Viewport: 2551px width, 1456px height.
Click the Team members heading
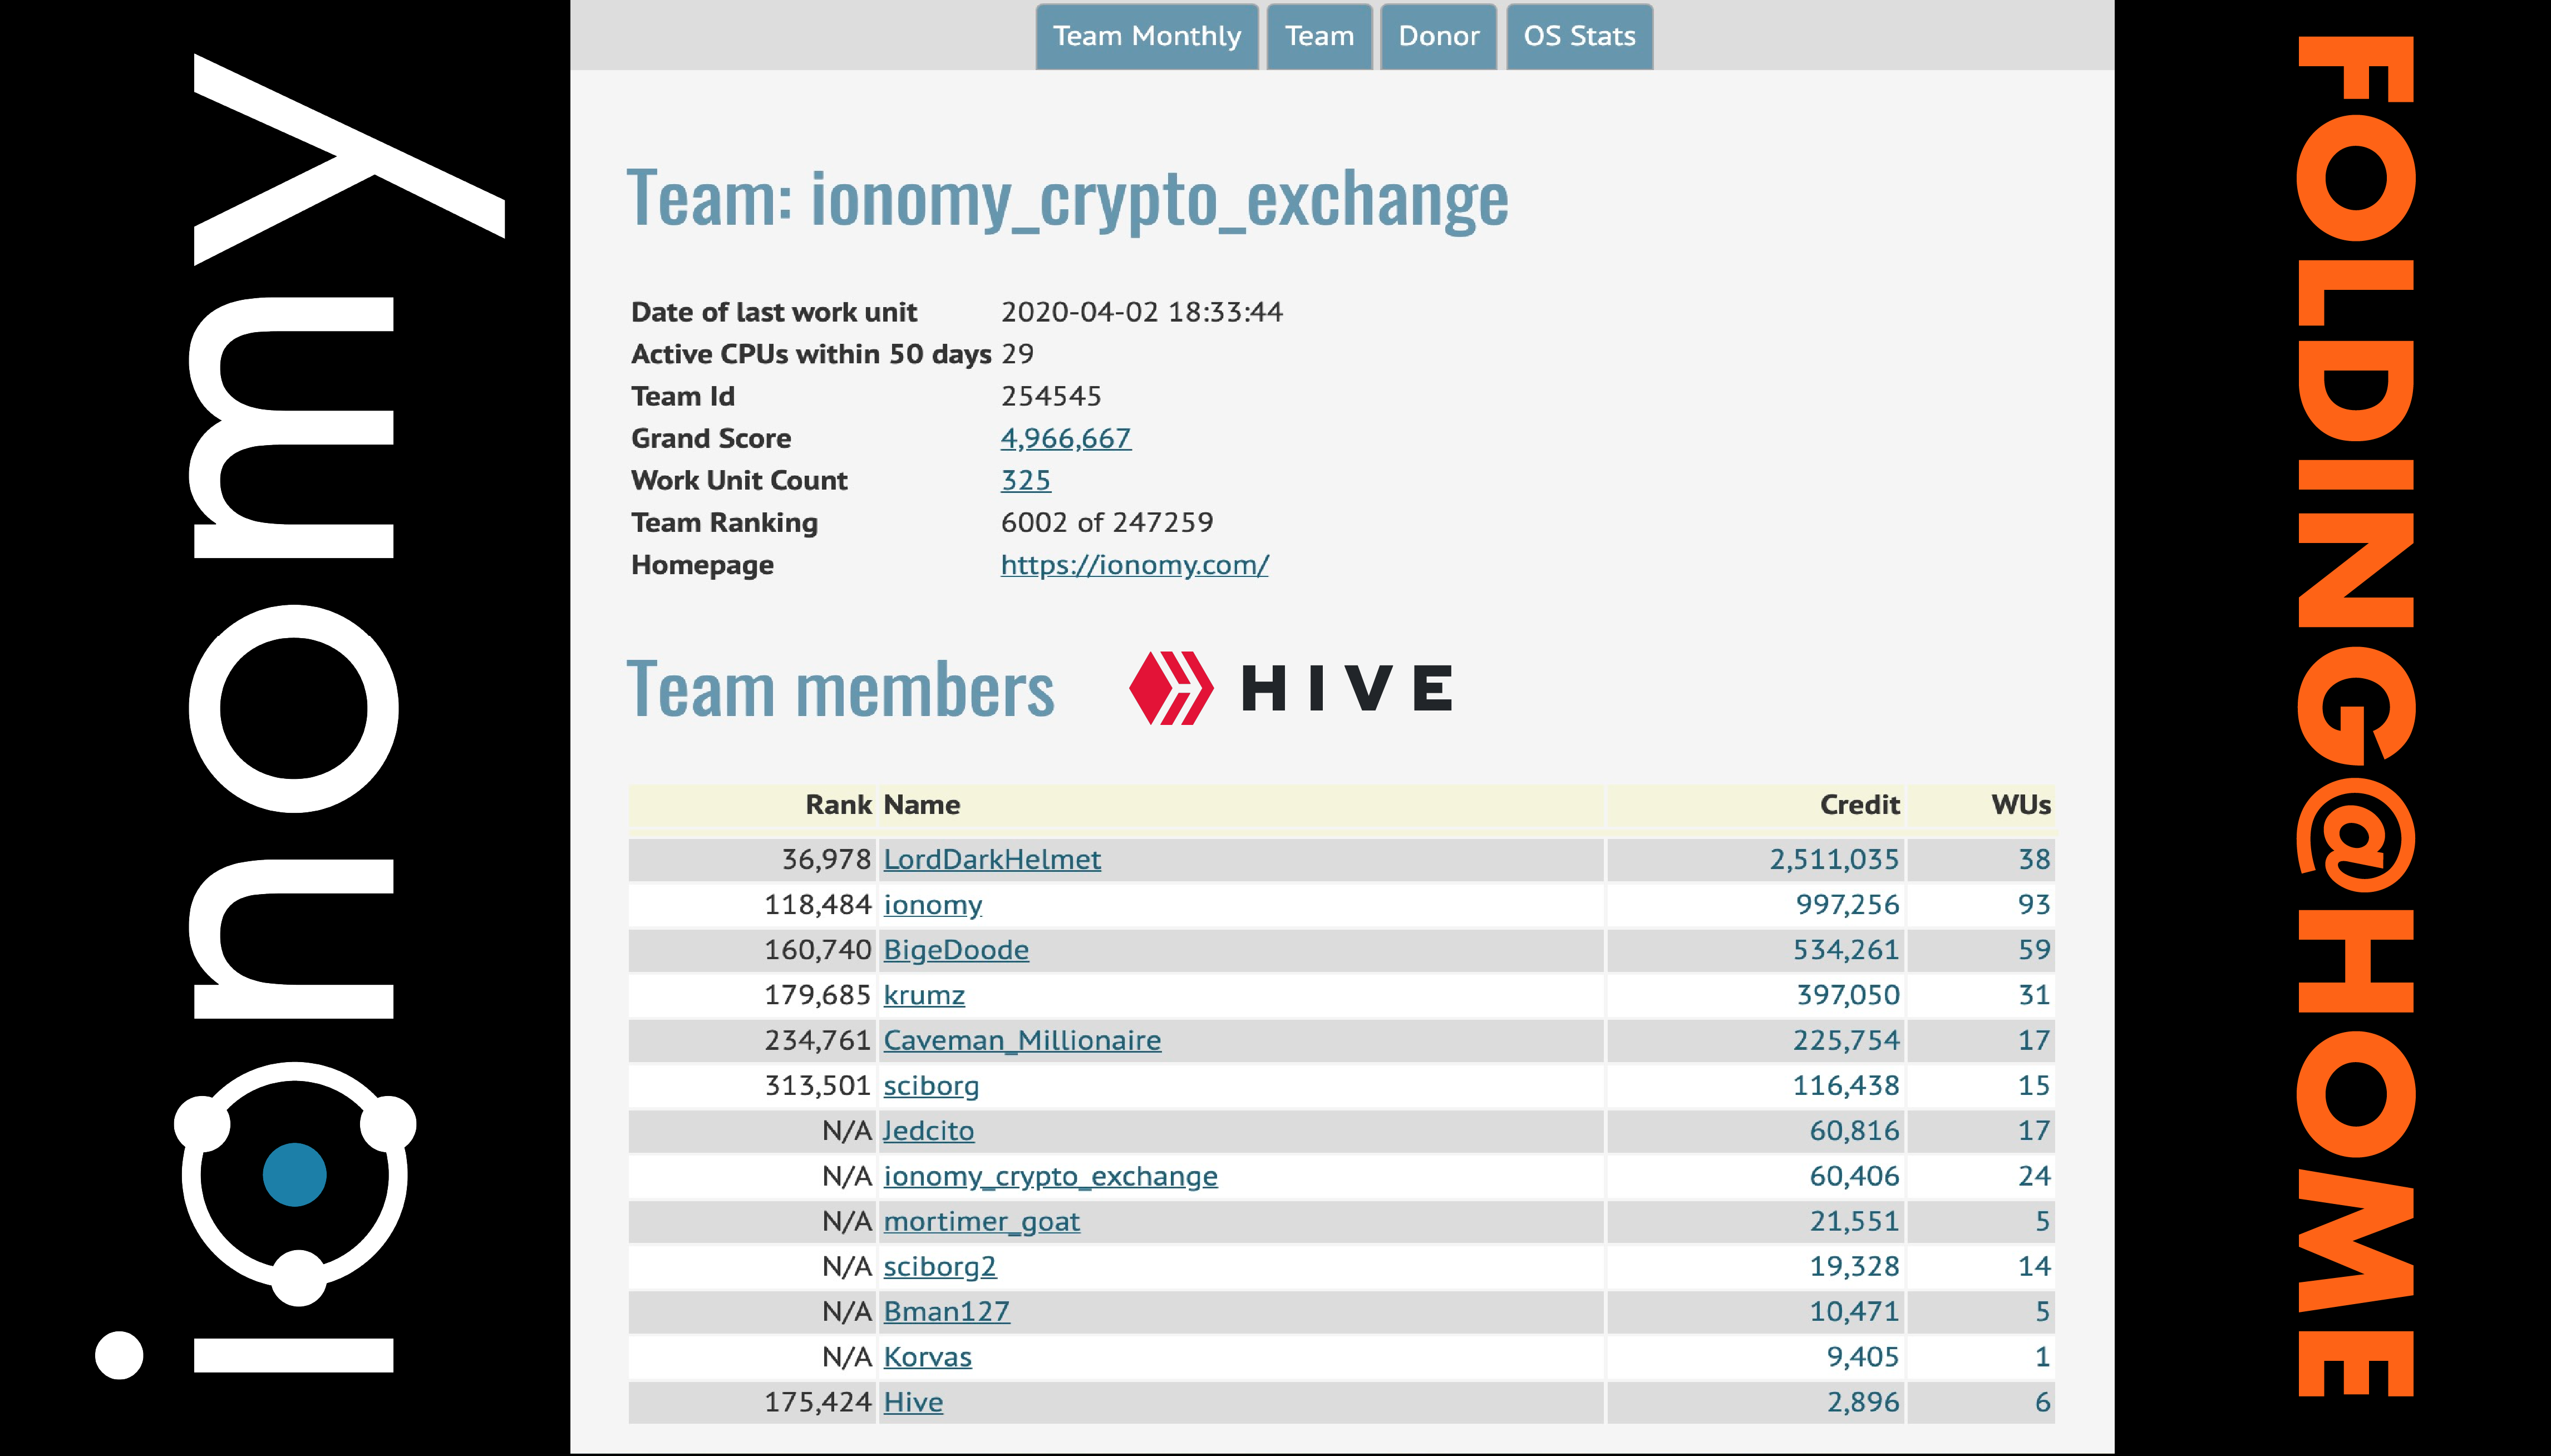tap(840, 690)
